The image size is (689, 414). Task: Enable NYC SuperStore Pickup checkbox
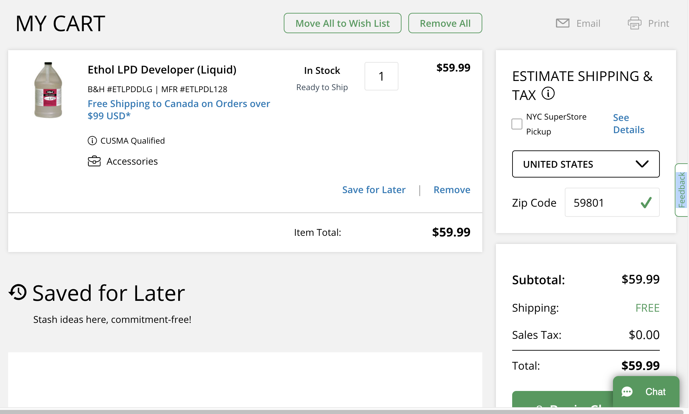517,124
